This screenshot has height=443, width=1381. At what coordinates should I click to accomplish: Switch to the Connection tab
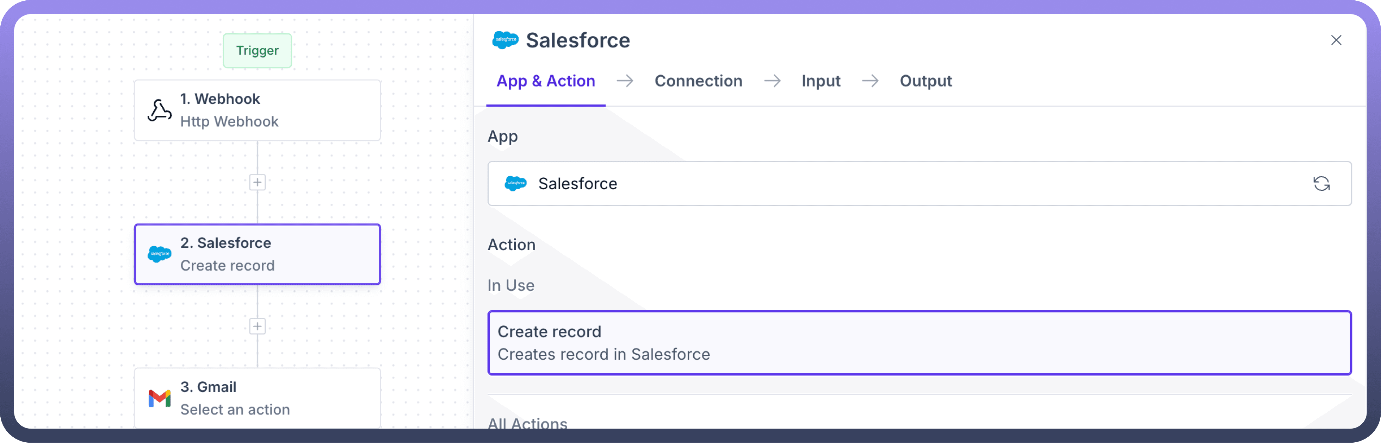698,81
